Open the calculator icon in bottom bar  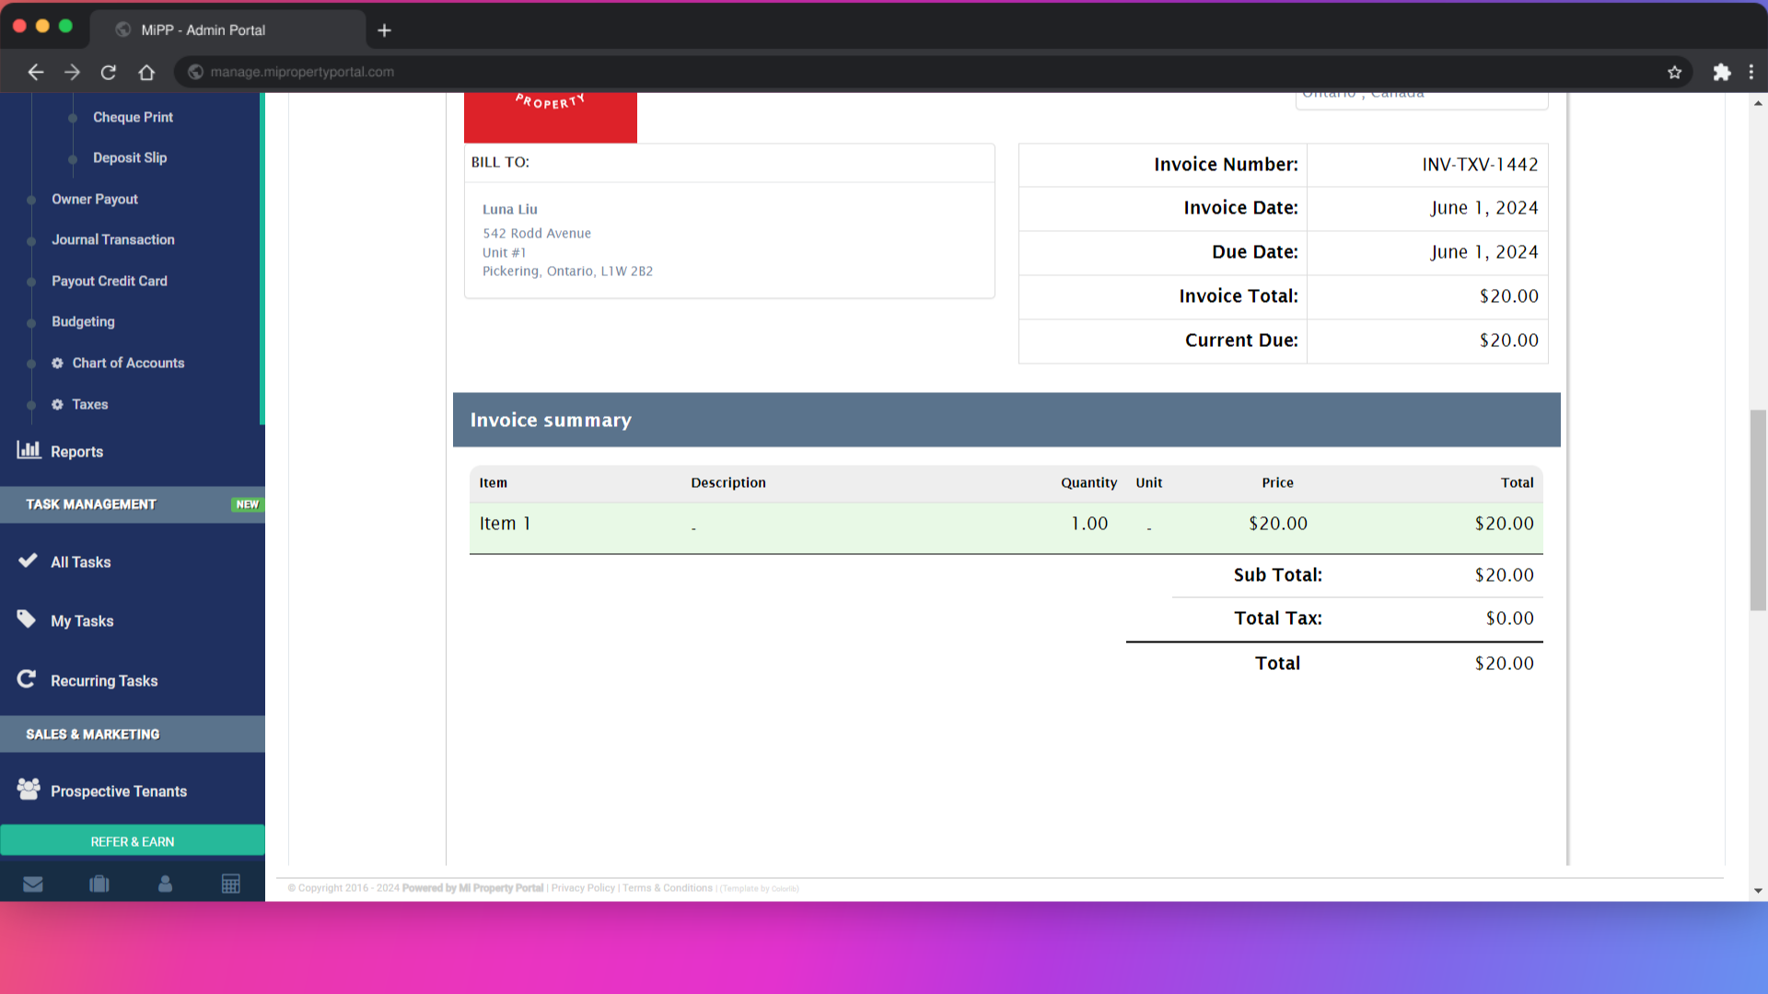tap(231, 883)
